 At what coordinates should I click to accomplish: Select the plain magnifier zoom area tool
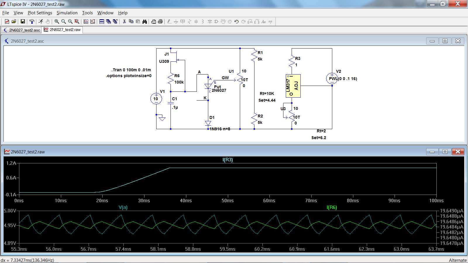coord(63,22)
